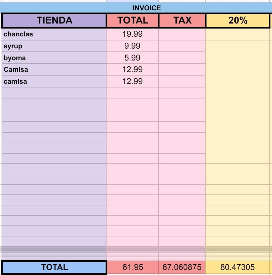Select the INVOICE title cell
Screen dimensions: 272x275
tap(136, 8)
